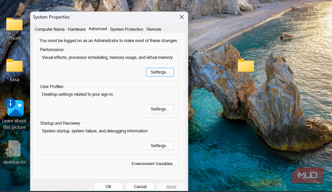Click the Startup and Recovery group label
Viewport: 332px width, 192px height.
[x=60, y=123]
